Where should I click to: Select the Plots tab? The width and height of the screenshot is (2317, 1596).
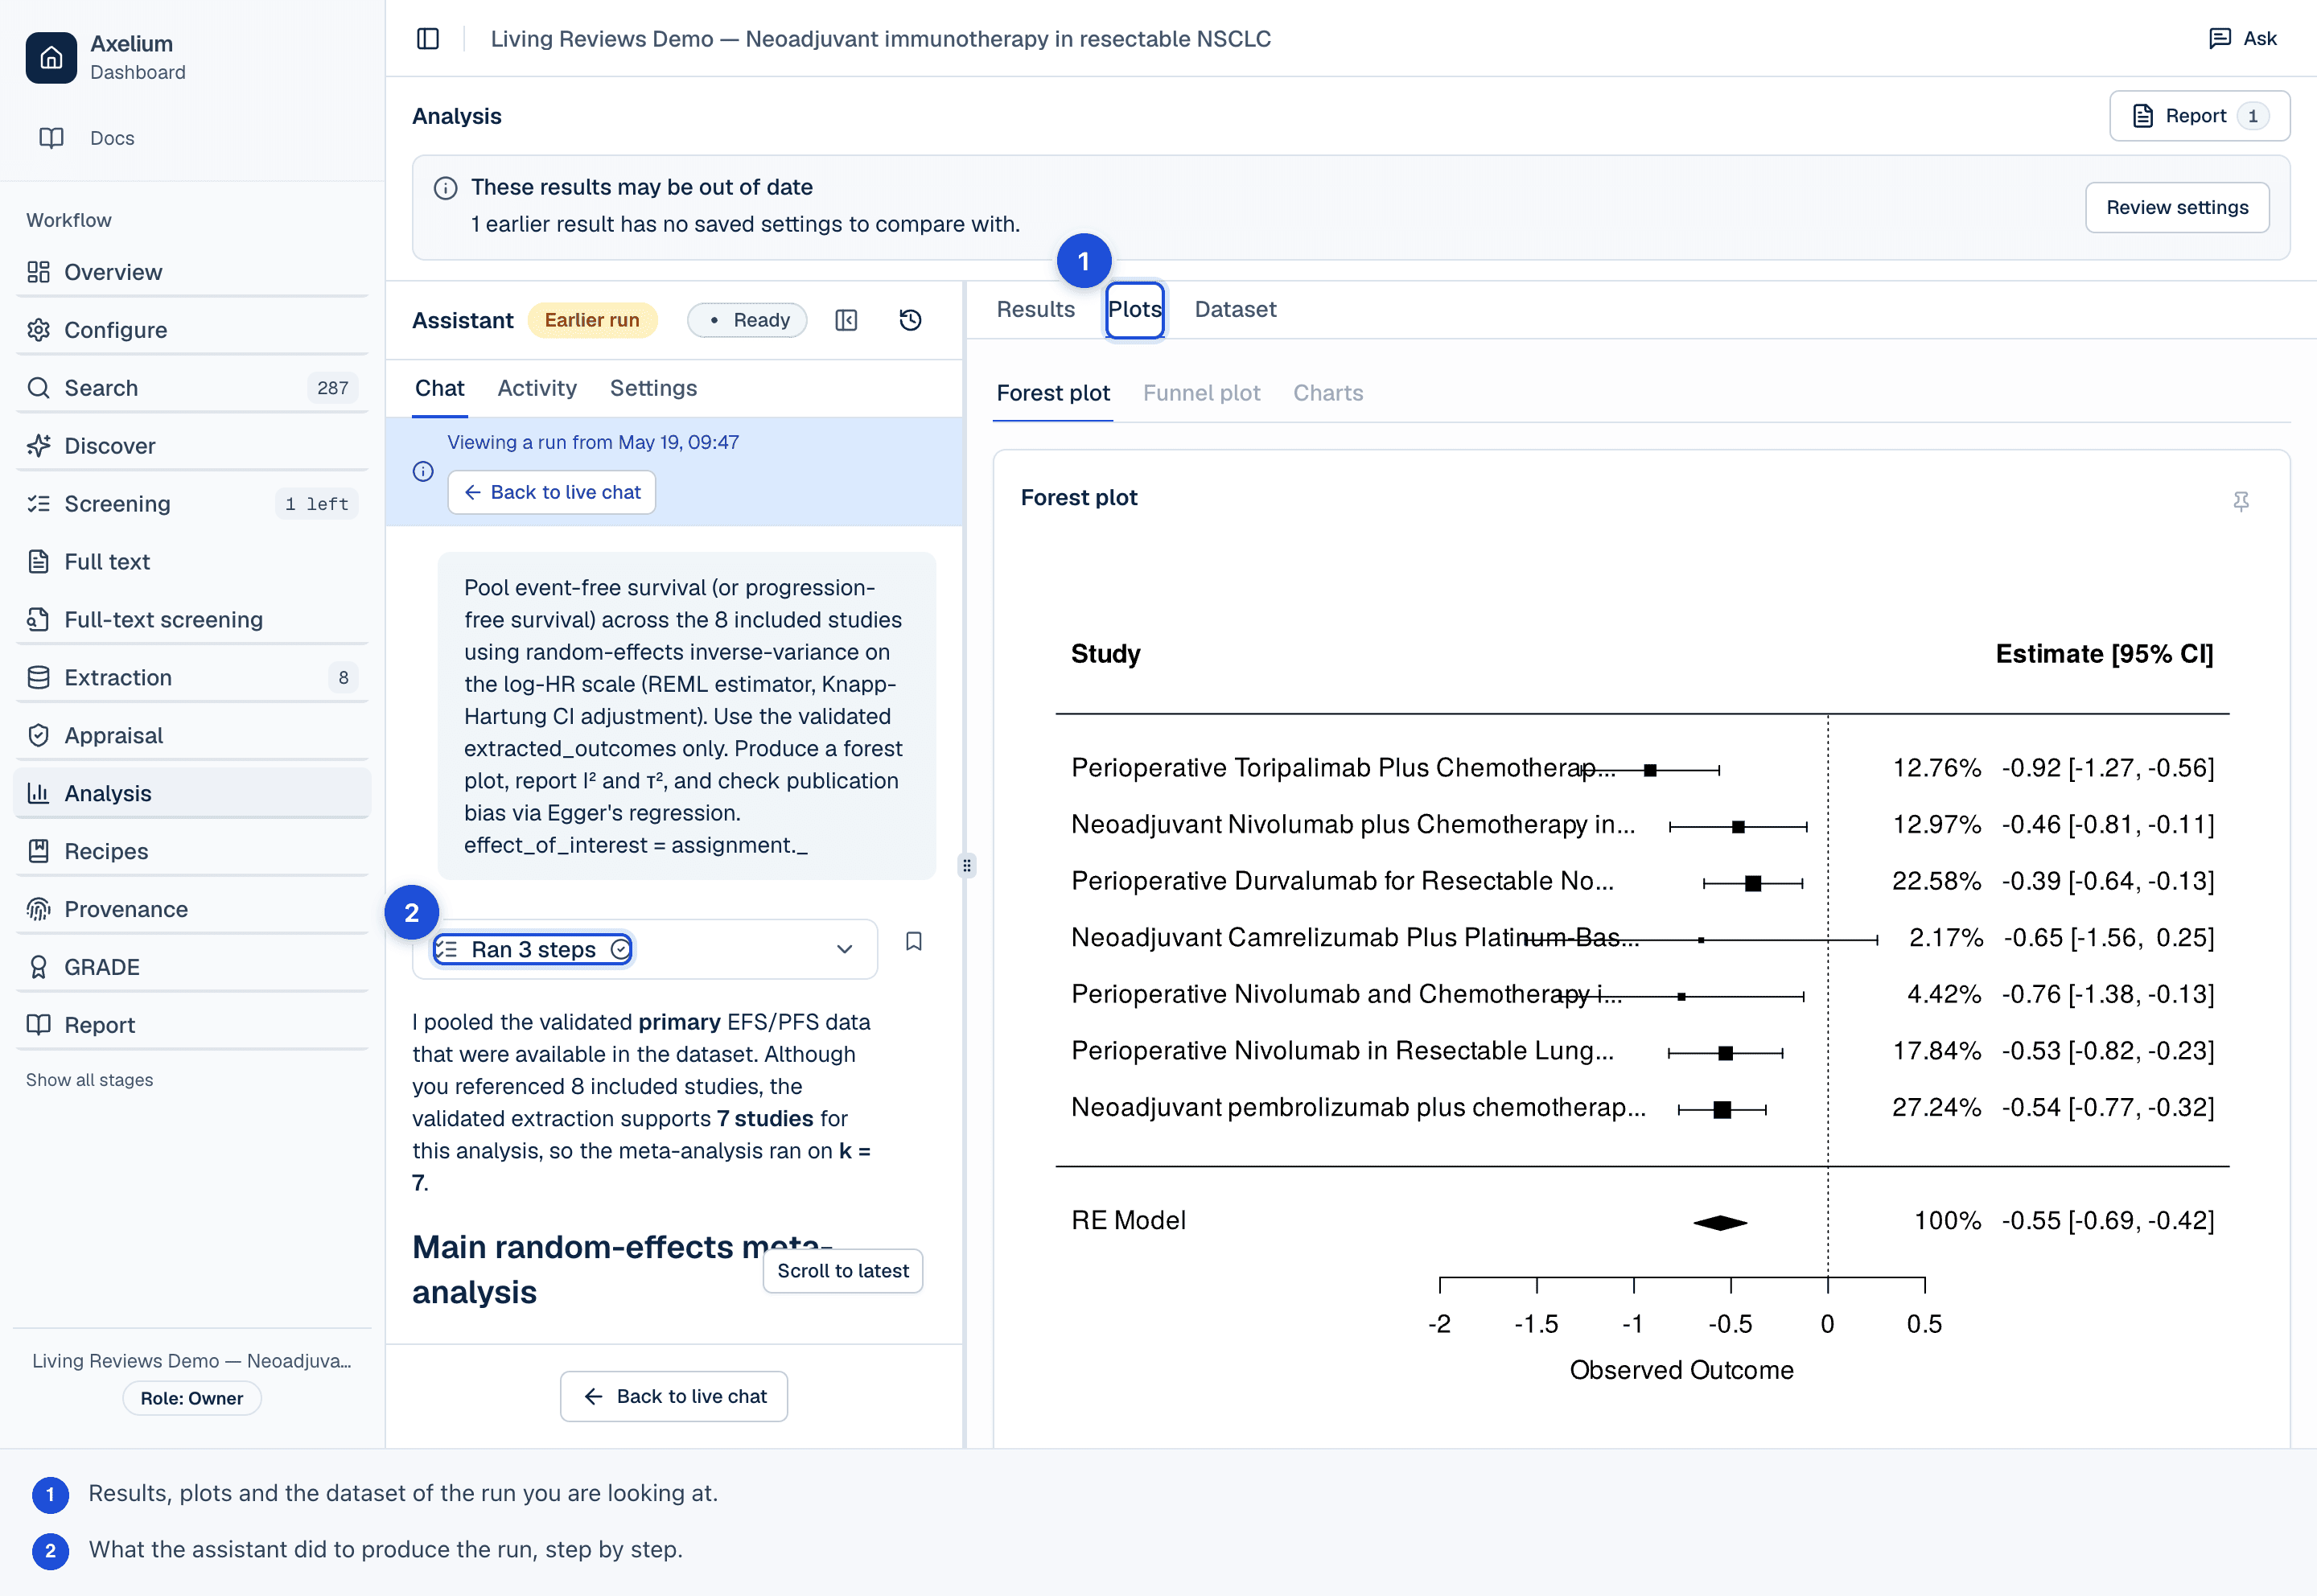1134,309
